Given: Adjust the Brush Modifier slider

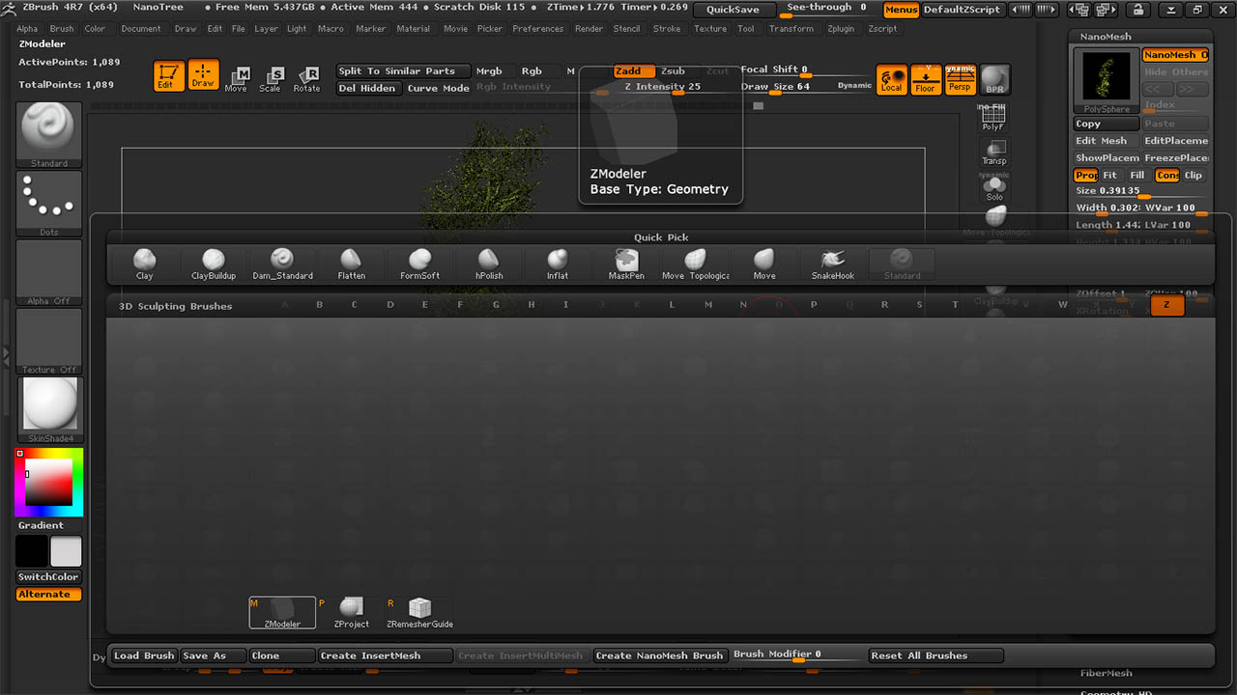Looking at the screenshot, I should tap(798, 655).
